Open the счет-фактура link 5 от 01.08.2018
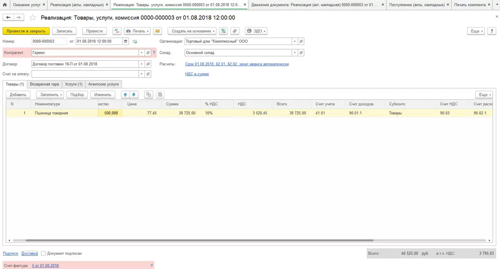 pyautogui.click(x=45, y=265)
